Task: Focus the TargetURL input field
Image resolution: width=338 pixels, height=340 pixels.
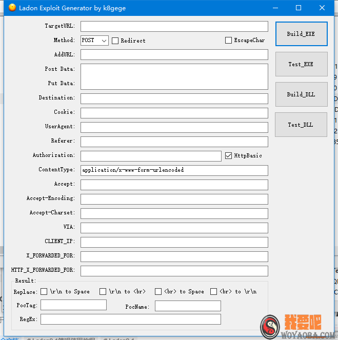Action: click(174, 27)
